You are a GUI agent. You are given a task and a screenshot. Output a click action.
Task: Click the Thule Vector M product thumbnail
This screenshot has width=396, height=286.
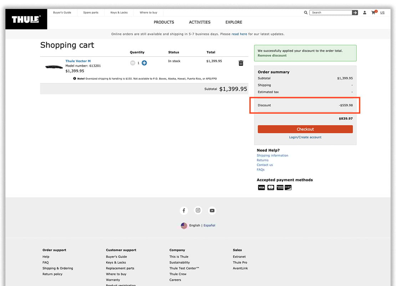54,66
